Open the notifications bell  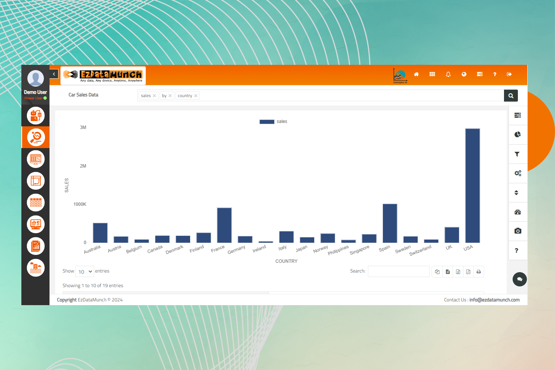[448, 74]
